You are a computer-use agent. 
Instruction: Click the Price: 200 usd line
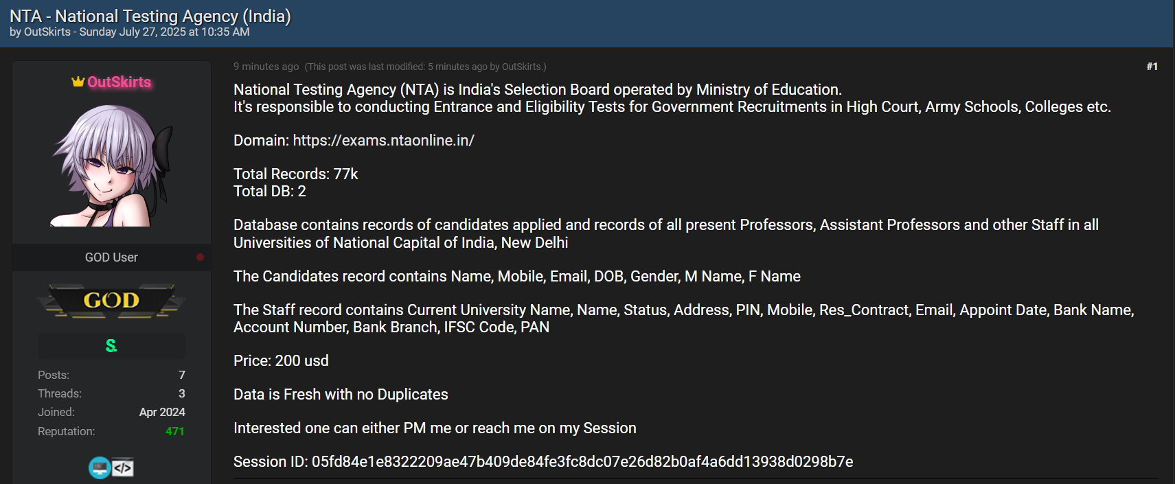tap(281, 360)
